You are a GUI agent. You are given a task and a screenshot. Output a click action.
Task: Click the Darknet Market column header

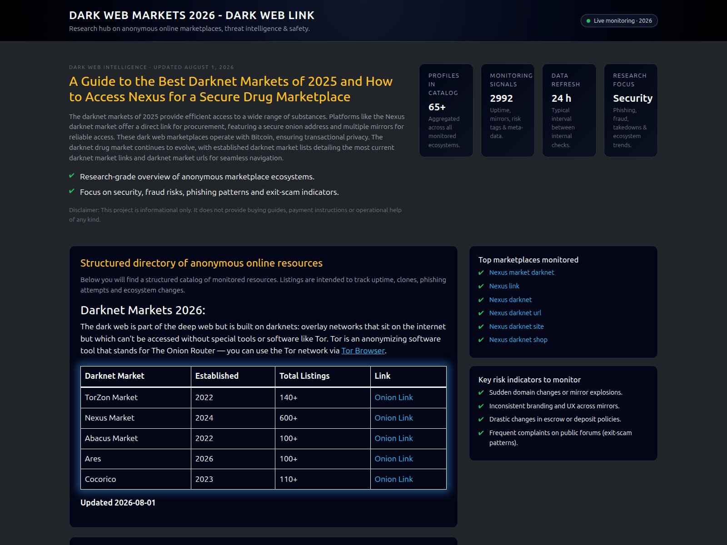point(136,377)
